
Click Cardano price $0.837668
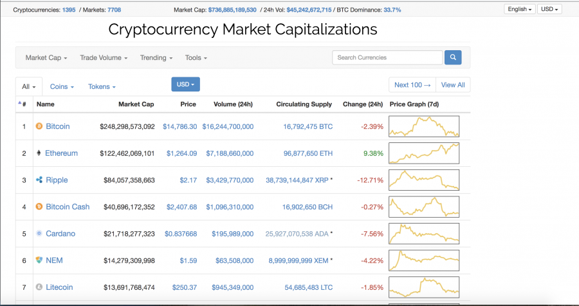pos(181,234)
